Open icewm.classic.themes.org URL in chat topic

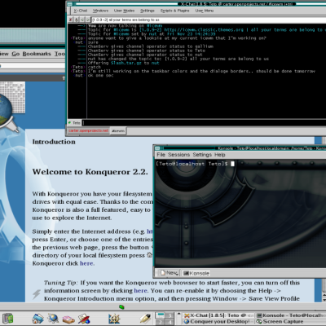[x=204, y=30]
